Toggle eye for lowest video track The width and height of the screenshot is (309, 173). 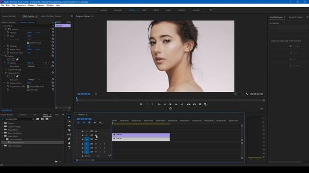click(x=96, y=139)
